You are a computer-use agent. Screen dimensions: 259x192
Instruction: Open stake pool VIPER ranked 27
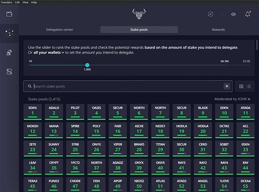point(118,148)
